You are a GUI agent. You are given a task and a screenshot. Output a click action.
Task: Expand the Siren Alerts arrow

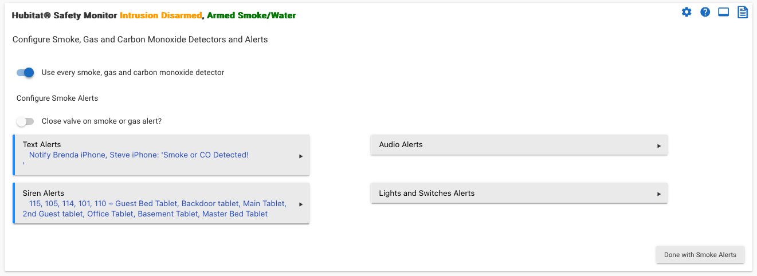(301, 204)
